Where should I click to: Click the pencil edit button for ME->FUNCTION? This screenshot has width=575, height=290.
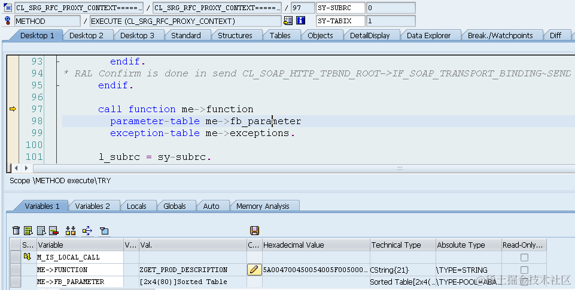pos(254,270)
